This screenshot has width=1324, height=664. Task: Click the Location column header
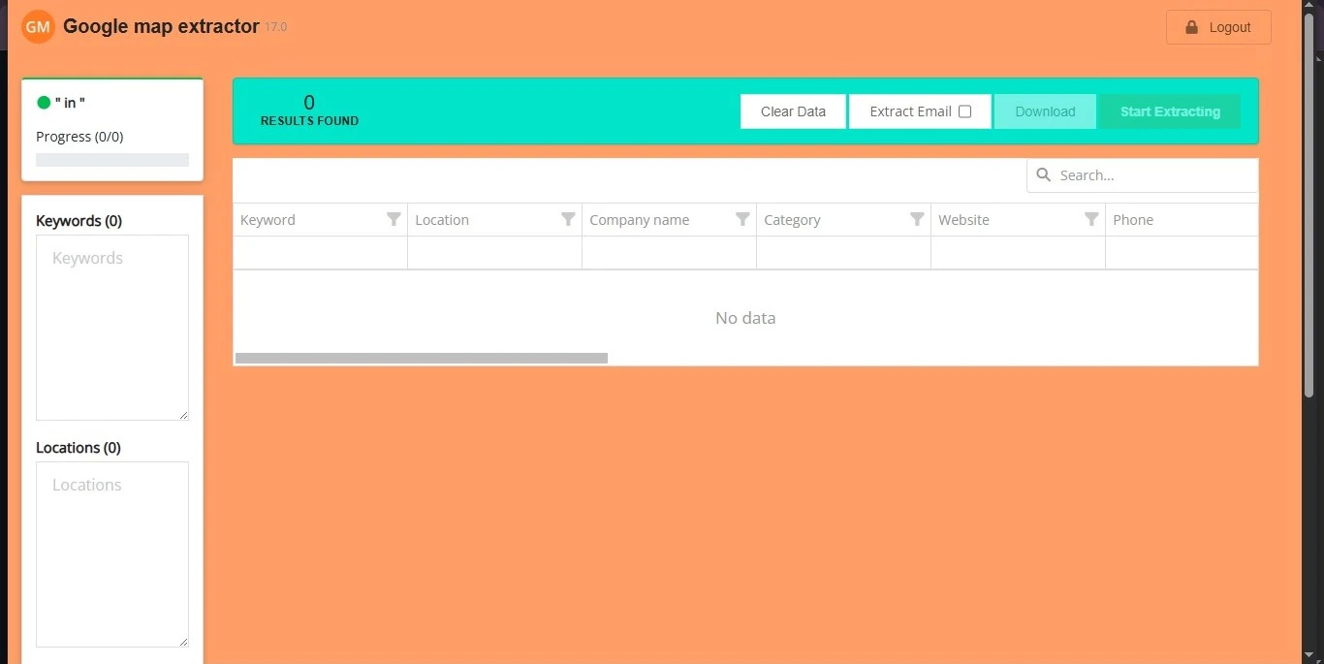point(494,220)
